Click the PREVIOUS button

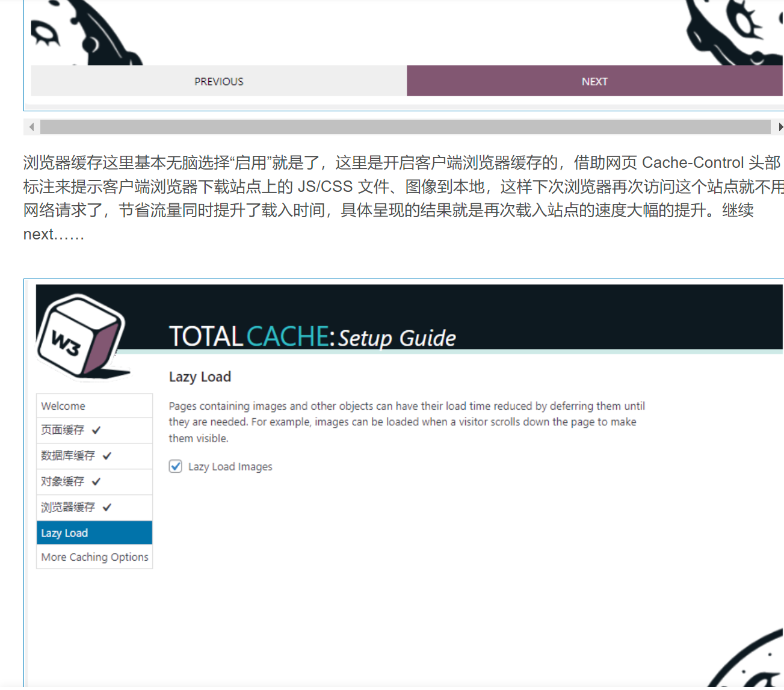(219, 81)
